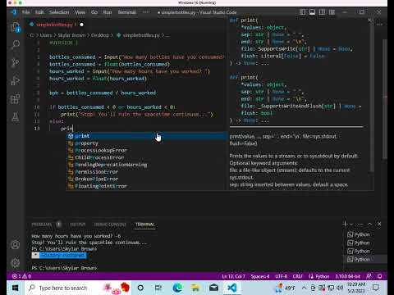The width and height of the screenshot is (394, 295).
Task: Open File Explorer from the taskbar
Action: point(195,288)
